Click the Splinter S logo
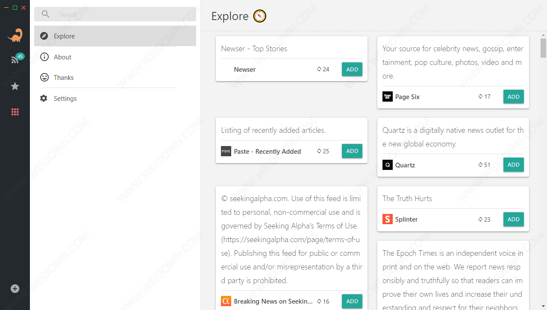Screen dimensions: 547x310 [x=388, y=219]
